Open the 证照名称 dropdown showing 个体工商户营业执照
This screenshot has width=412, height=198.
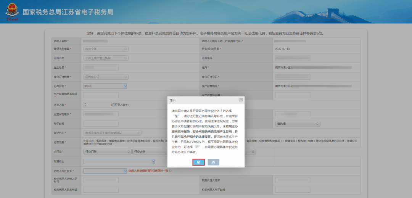[x=106, y=58]
